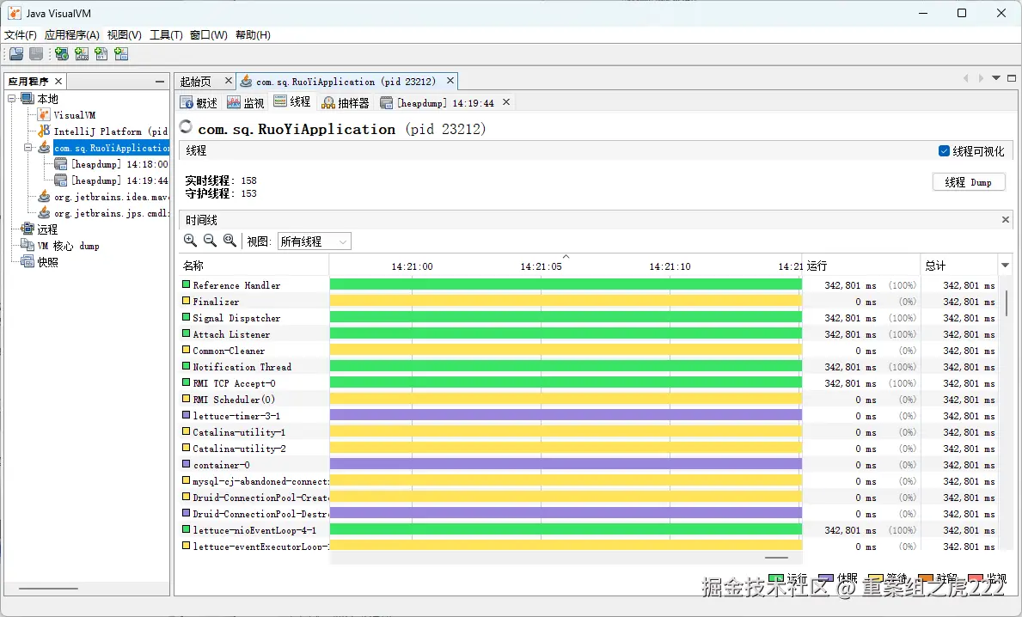Click the 线程 Dump button
Image resolution: width=1022 pixels, height=617 pixels.
point(968,182)
